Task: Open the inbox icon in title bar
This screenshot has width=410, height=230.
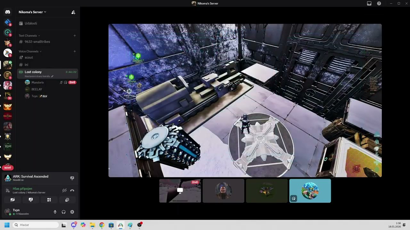Action: [x=369, y=4]
